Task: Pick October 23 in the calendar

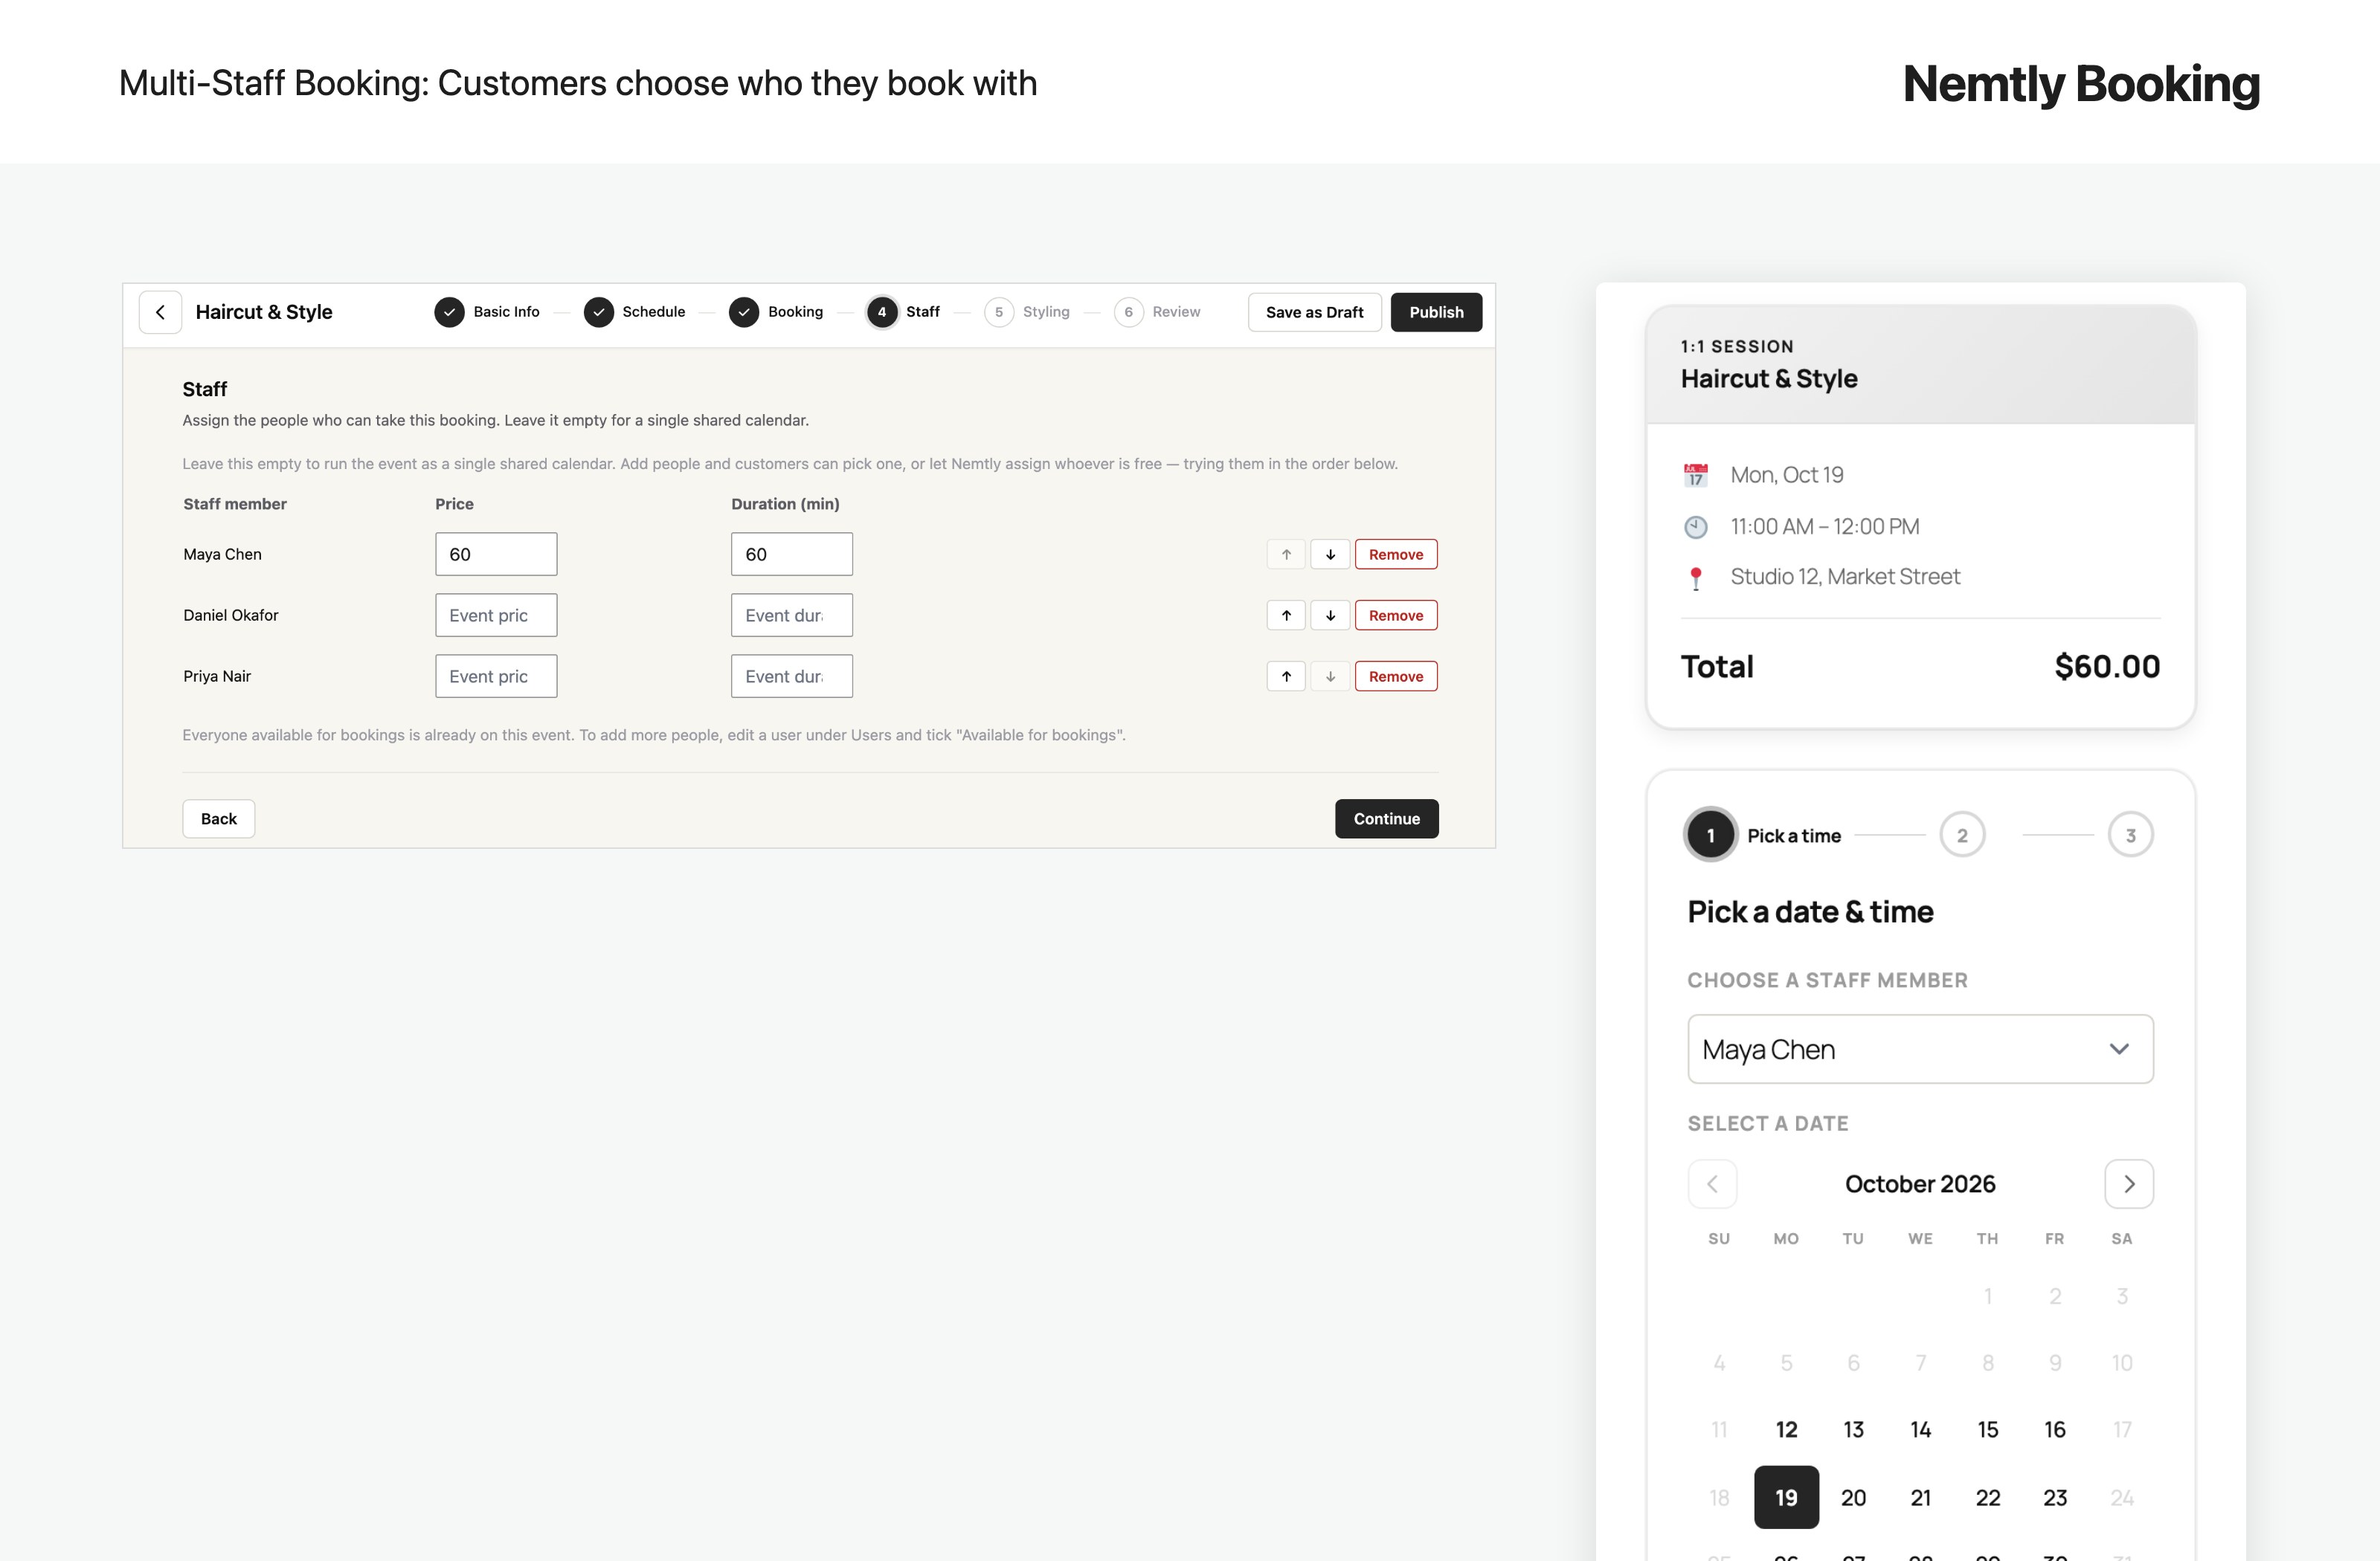Action: point(2055,1497)
